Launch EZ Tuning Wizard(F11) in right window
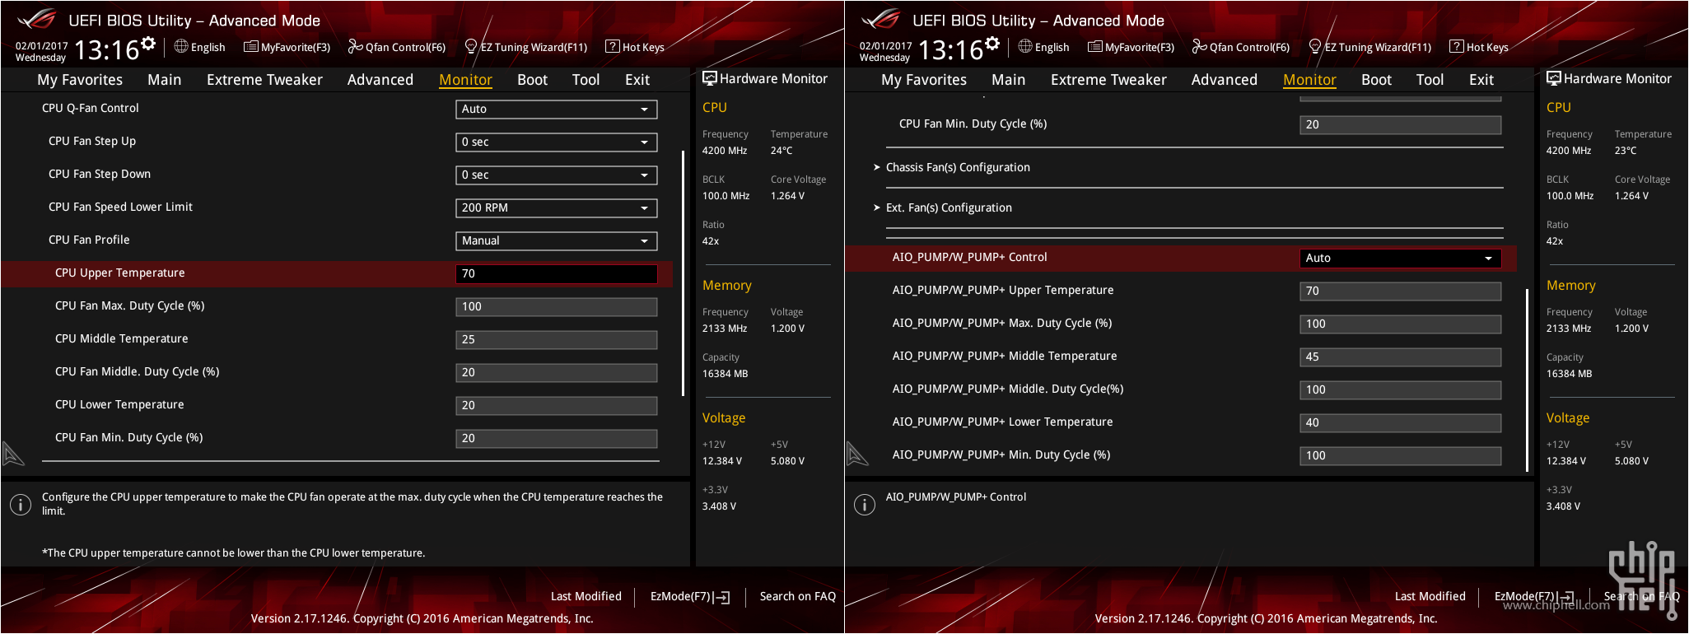Image resolution: width=1689 pixels, height=634 pixels. pyautogui.click(x=1370, y=47)
